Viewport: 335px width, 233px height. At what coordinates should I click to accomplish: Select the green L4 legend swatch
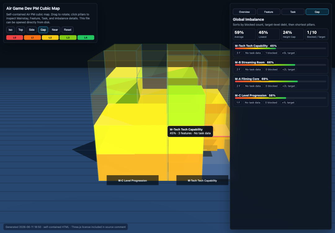tap(86, 38)
